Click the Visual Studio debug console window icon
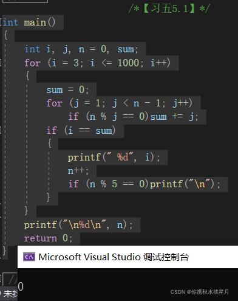Image resolution: width=238 pixels, height=301 pixels. click(29, 257)
